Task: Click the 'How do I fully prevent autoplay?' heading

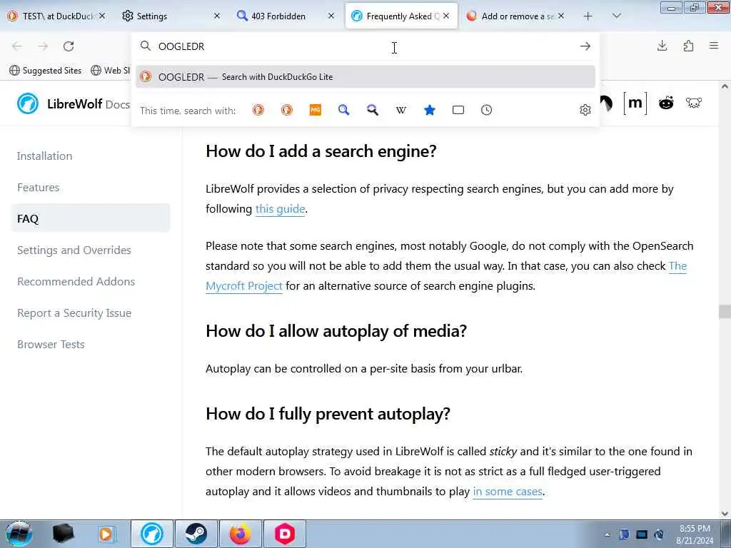Action: coord(328,414)
